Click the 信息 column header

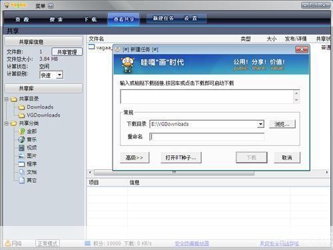(x=135, y=183)
